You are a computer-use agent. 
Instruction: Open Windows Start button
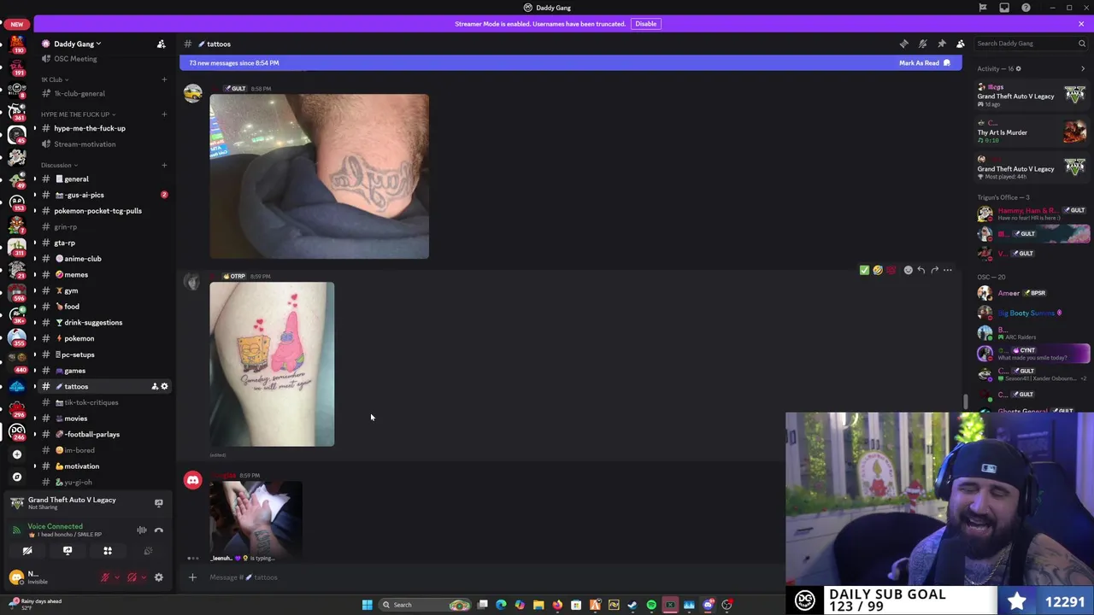(x=367, y=605)
